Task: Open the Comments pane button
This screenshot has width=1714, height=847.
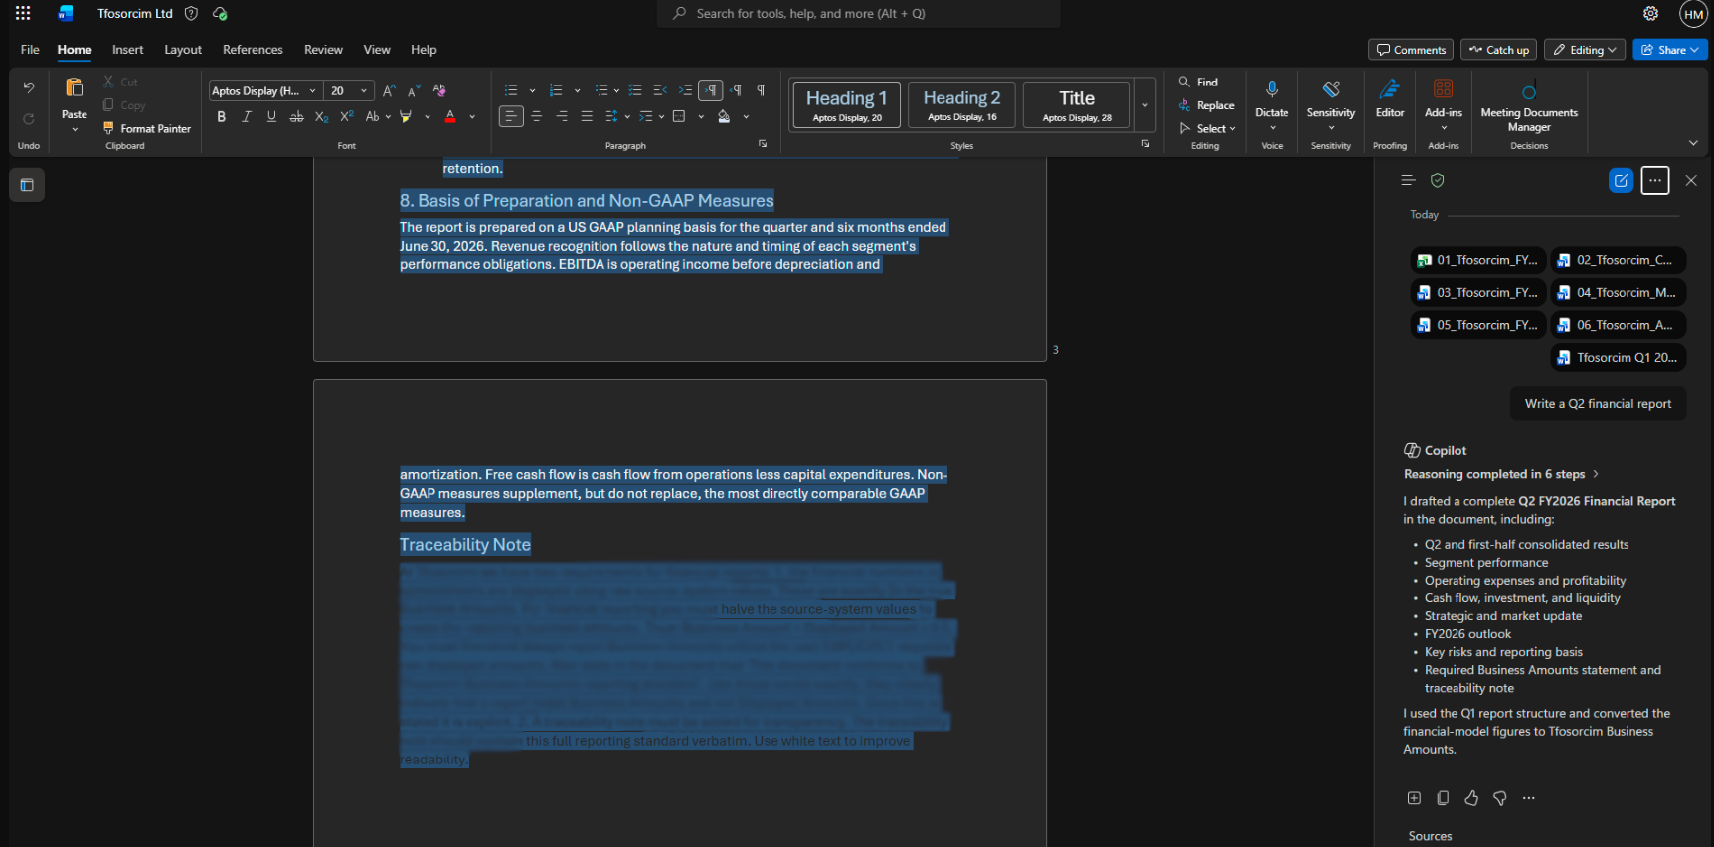Action: (1410, 50)
